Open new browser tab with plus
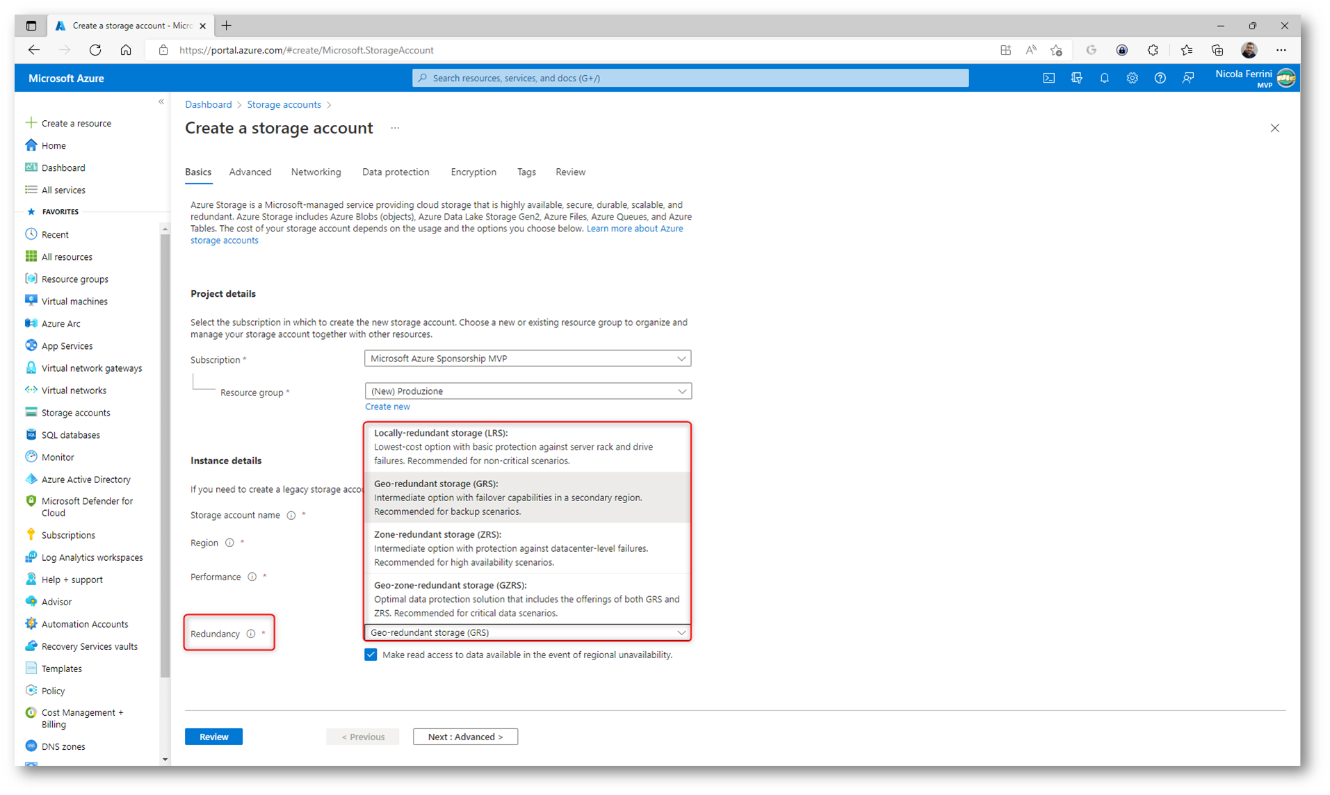The width and height of the screenshot is (1330, 795). pos(227,26)
